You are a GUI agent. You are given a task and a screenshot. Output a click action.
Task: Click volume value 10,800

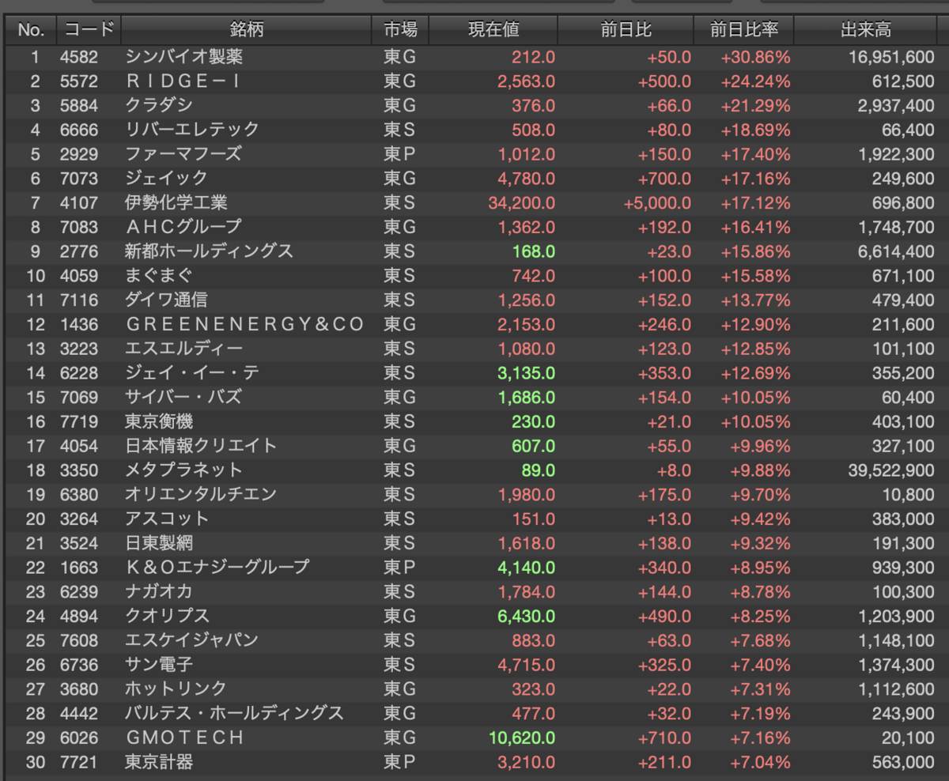point(909,495)
